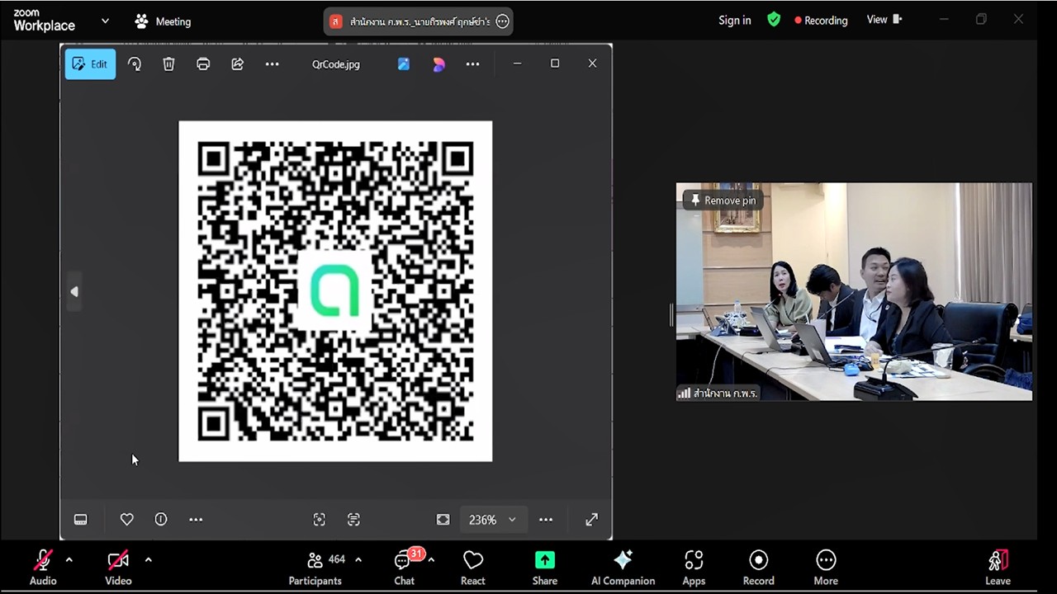The width and height of the screenshot is (1057, 594).
Task: Open more options right of Designer icon
Action: [x=472, y=64]
